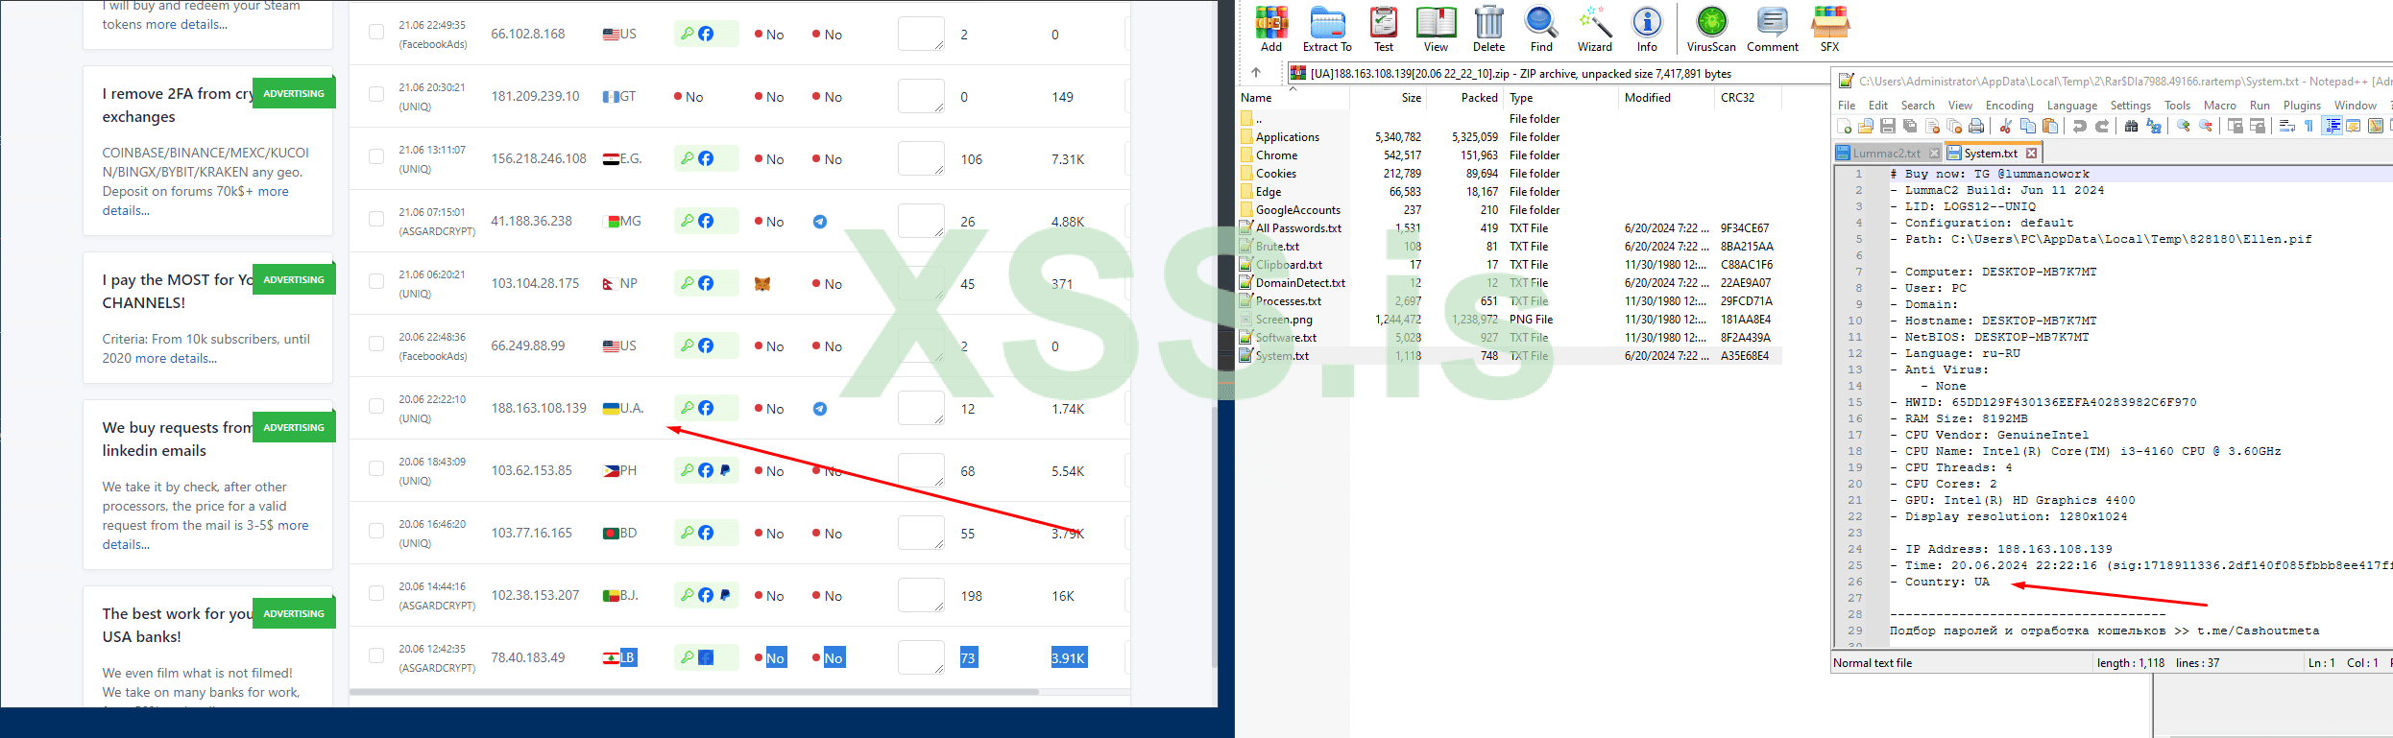Click the WinRAR Delete trash icon
This screenshot has height=738, width=2393.
1488,29
